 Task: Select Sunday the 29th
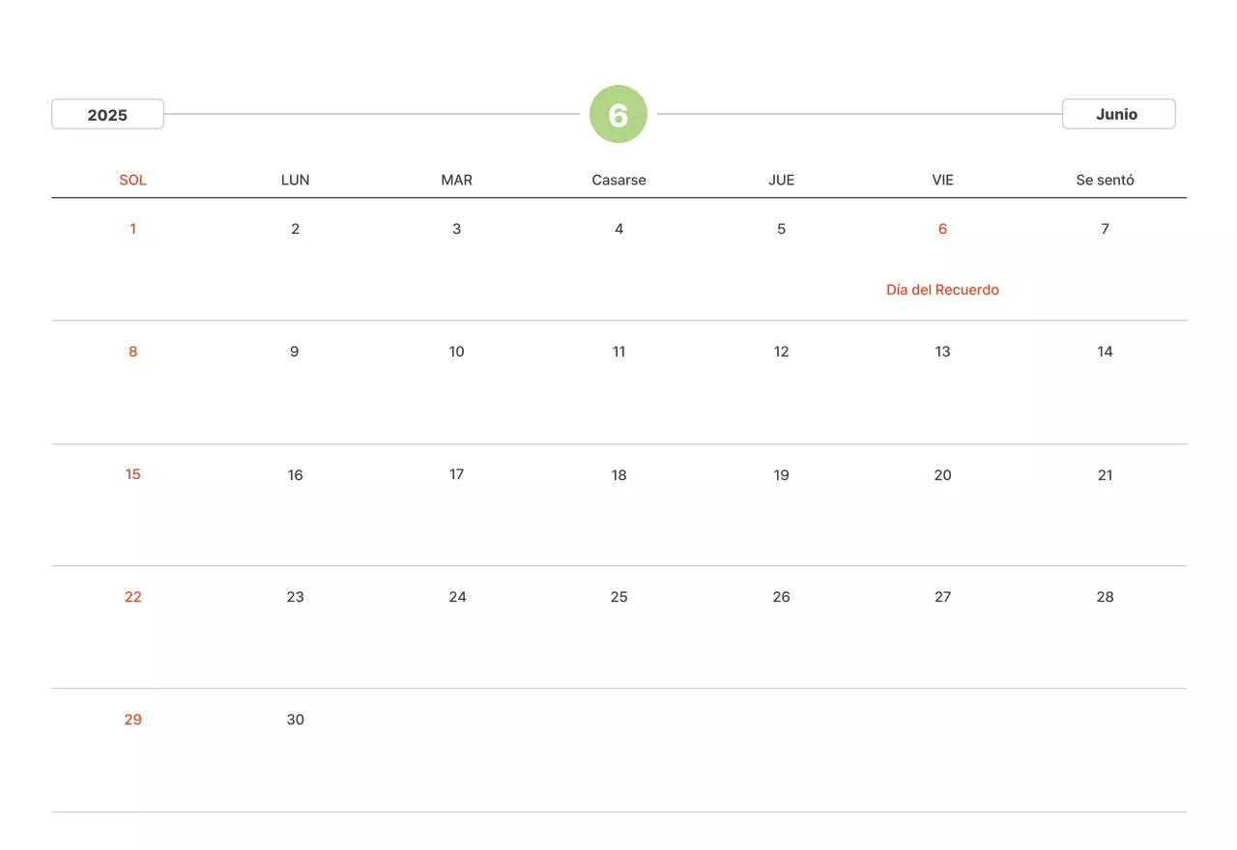(133, 720)
